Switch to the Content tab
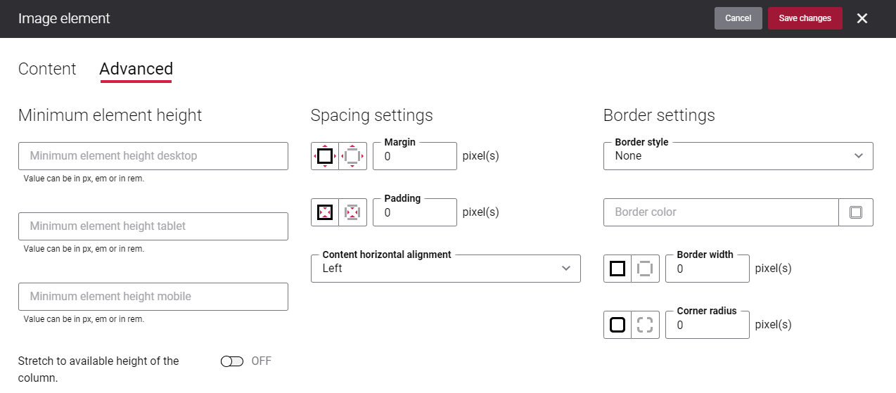896x393 pixels. coord(47,69)
